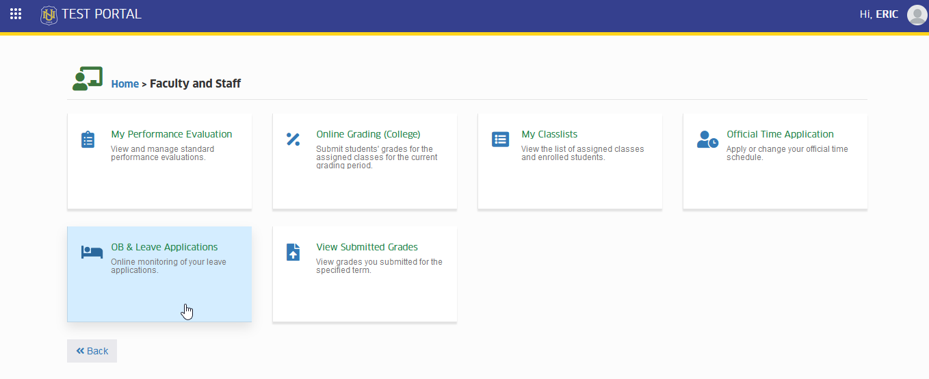Click 'View grades you submitted for the specified term.'

tap(379, 266)
